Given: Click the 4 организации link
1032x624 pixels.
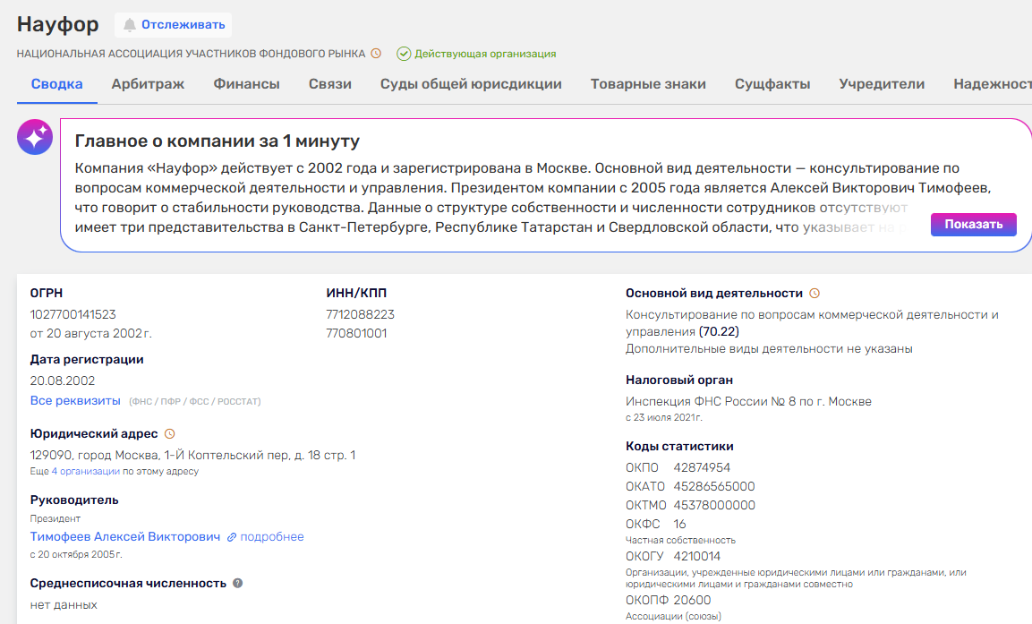Looking at the screenshot, I should [85, 471].
